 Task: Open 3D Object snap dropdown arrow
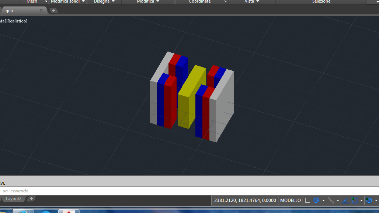[x=376, y=200]
